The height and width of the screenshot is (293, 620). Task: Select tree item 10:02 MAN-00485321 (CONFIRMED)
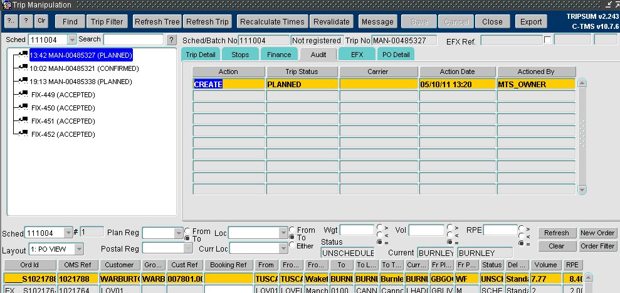pyautogui.click(x=84, y=68)
